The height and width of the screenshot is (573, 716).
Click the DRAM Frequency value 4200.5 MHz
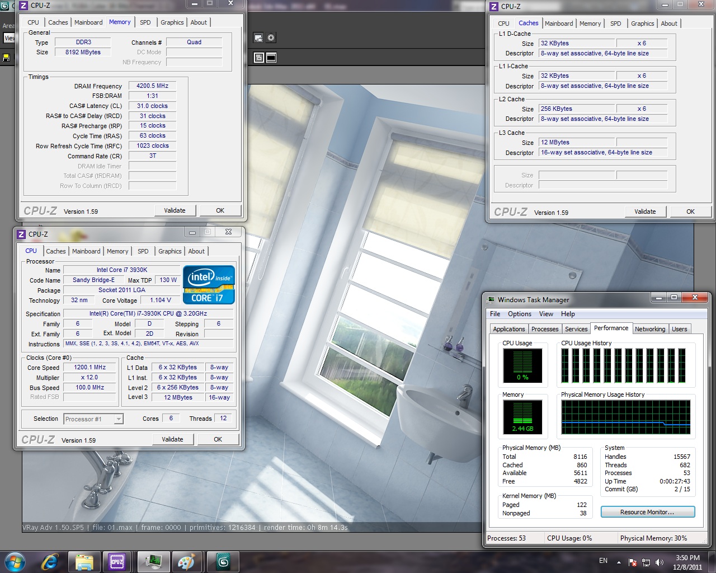coord(153,86)
